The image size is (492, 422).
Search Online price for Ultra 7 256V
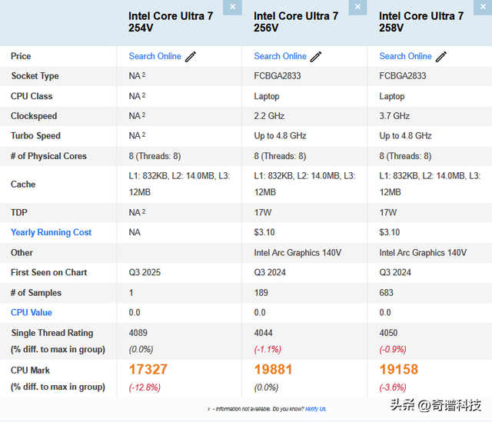[280, 56]
